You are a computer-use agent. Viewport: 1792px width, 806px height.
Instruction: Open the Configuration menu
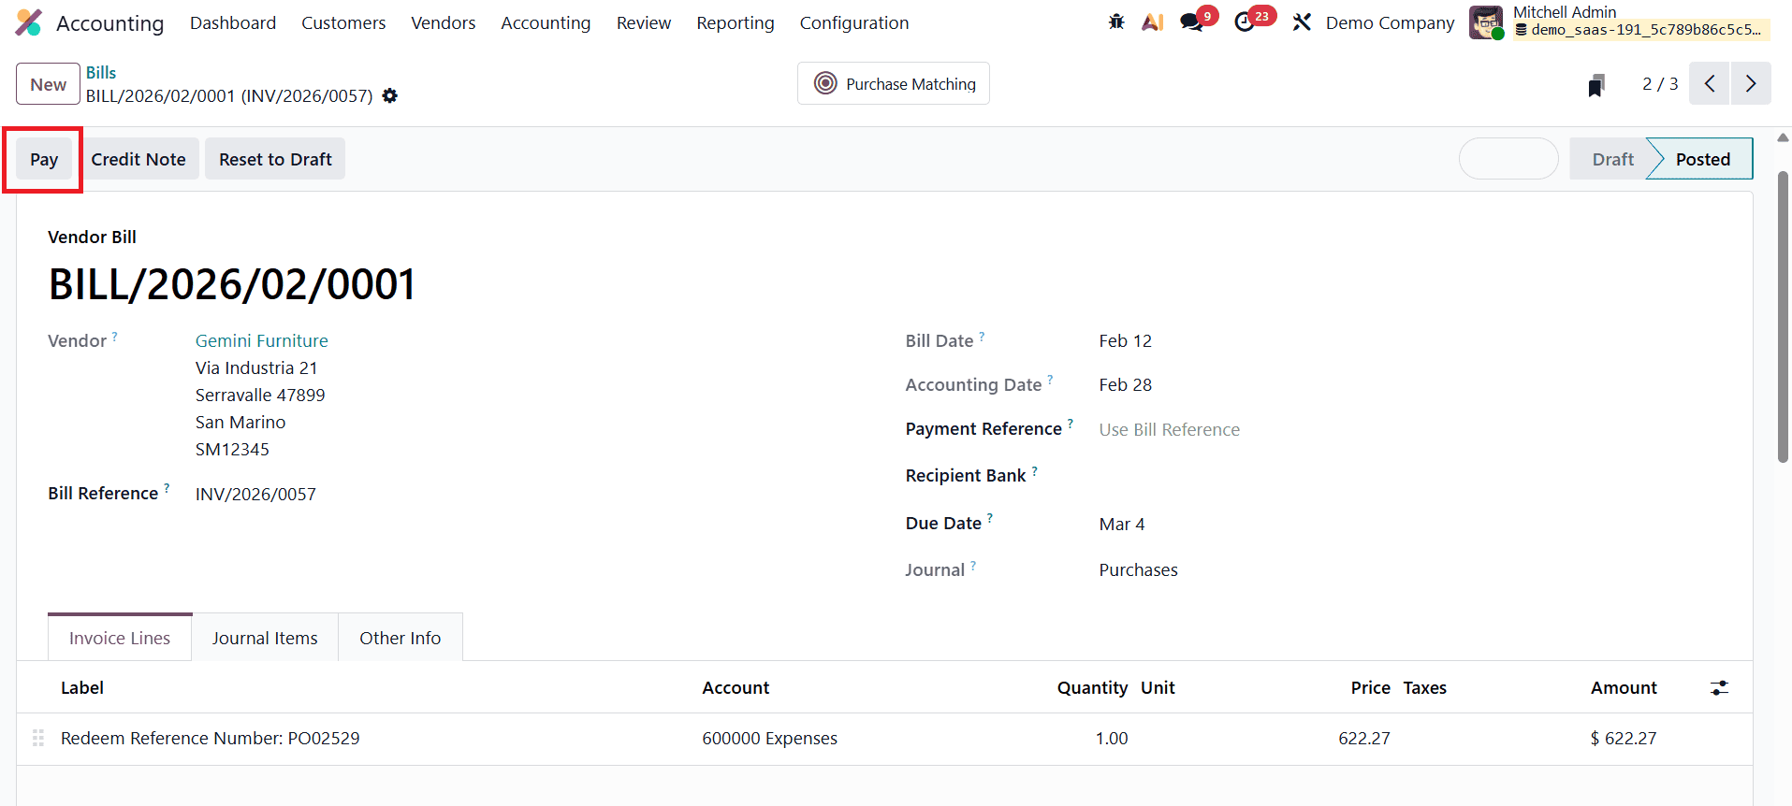[x=853, y=22]
